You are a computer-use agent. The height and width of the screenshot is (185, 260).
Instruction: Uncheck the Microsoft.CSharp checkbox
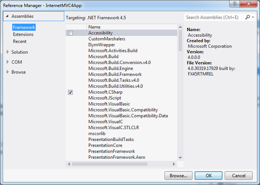pos(70,92)
